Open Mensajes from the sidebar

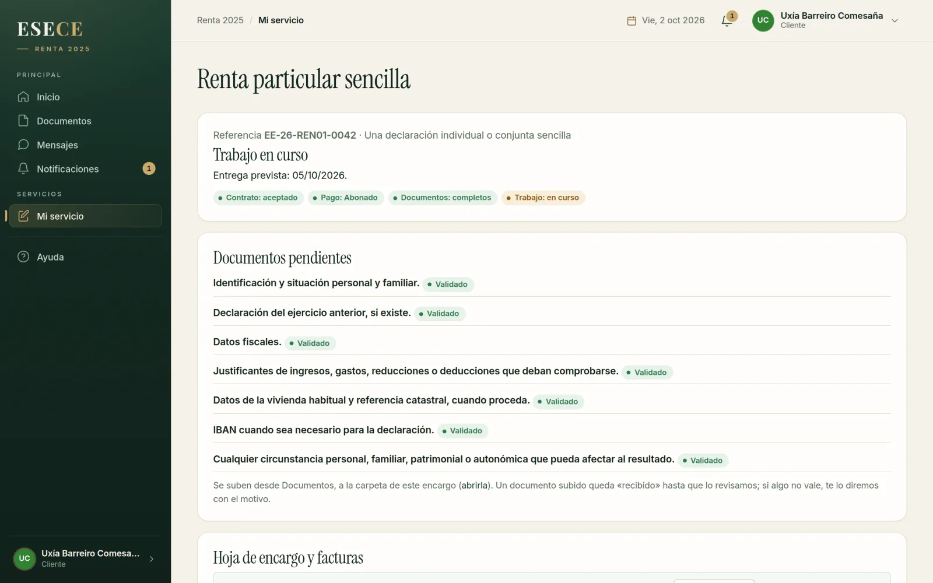85,145
